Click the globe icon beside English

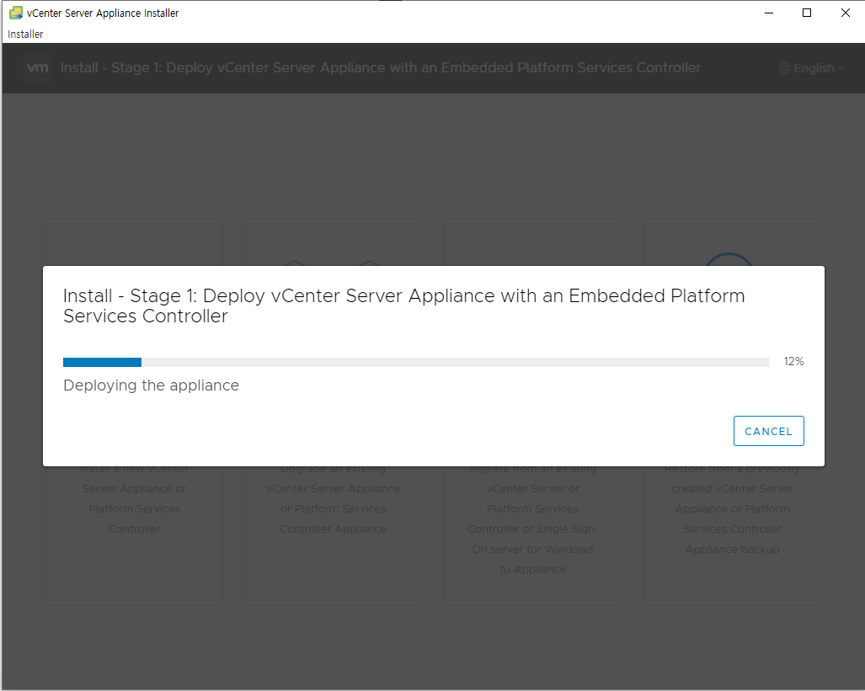(x=784, y=68)
